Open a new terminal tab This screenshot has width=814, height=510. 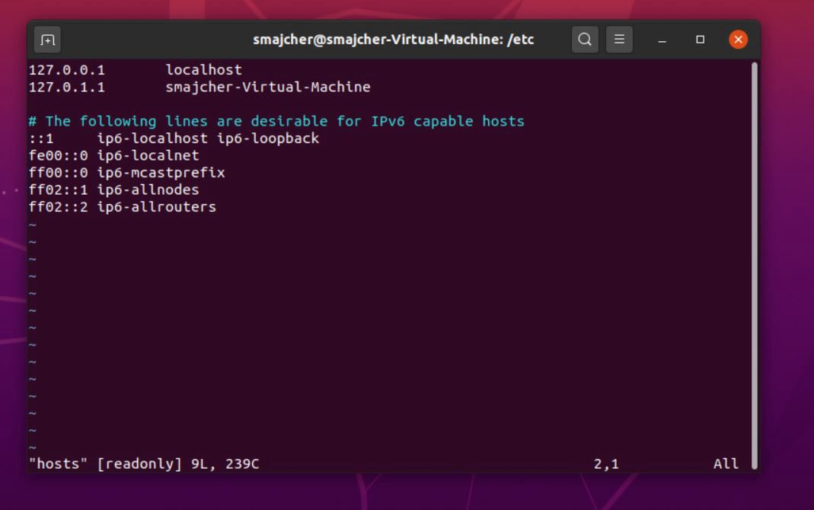pyautogui.click(x=47, y=40)
